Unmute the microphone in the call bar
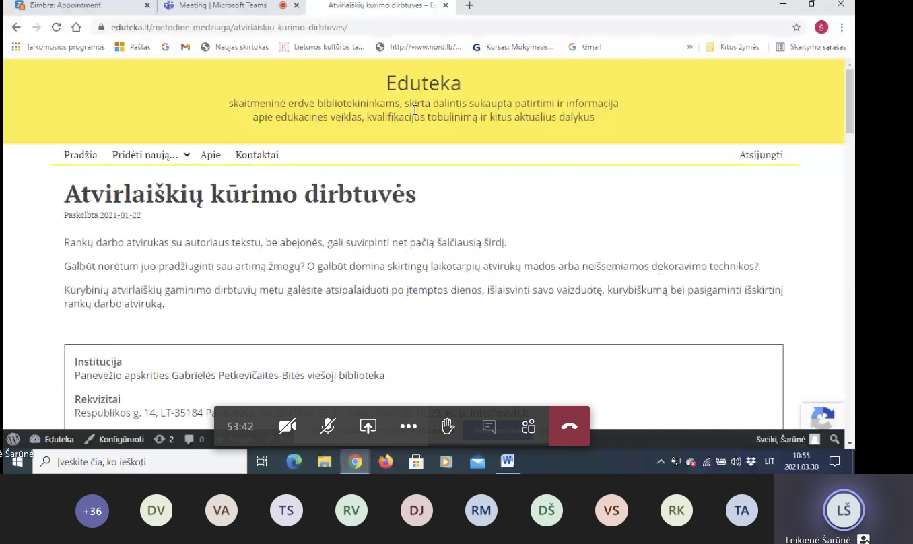The image size is (913, 544). pyautogui.click(x=328, y=426)
